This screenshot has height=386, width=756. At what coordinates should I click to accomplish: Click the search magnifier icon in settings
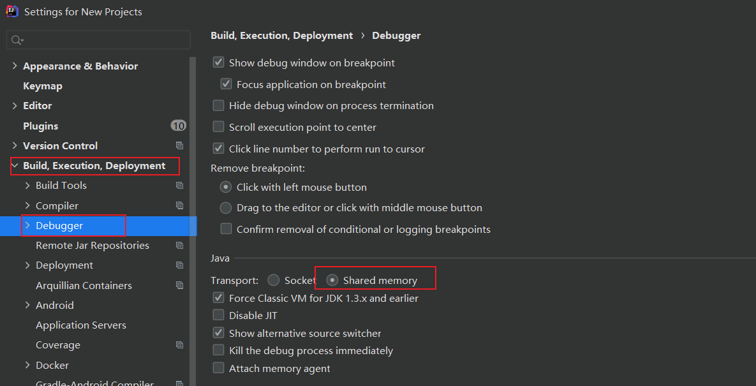coord(17,40)
